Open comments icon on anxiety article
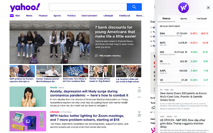The height and width of the screenshot is (133, 213). [x=139, y=90]
